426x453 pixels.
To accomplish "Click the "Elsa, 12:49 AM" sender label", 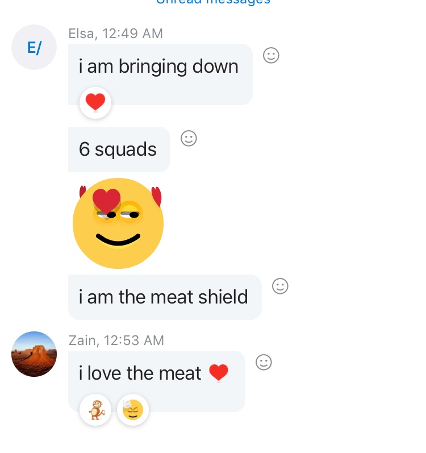I will (115, 33).
